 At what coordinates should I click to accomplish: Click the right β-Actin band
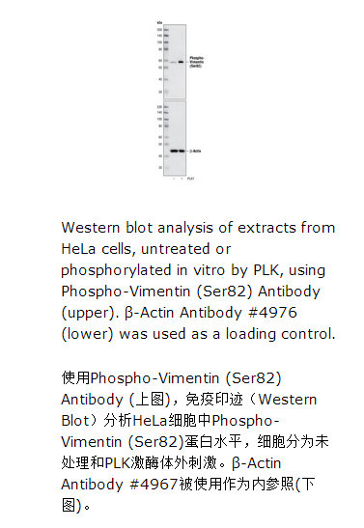click(182, 151)
